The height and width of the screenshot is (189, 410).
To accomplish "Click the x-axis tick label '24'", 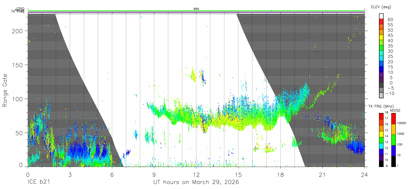I will (x=365, y=174).
